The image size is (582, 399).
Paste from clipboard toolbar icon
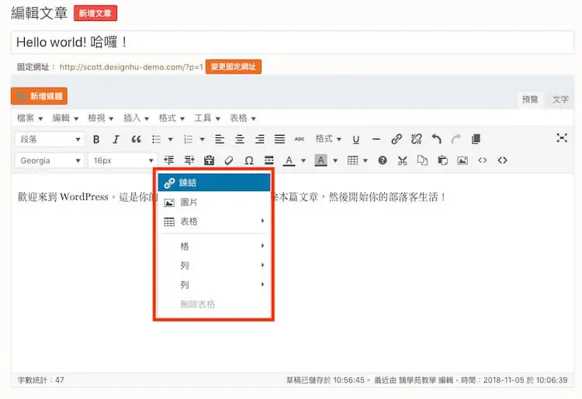[442, 160]
